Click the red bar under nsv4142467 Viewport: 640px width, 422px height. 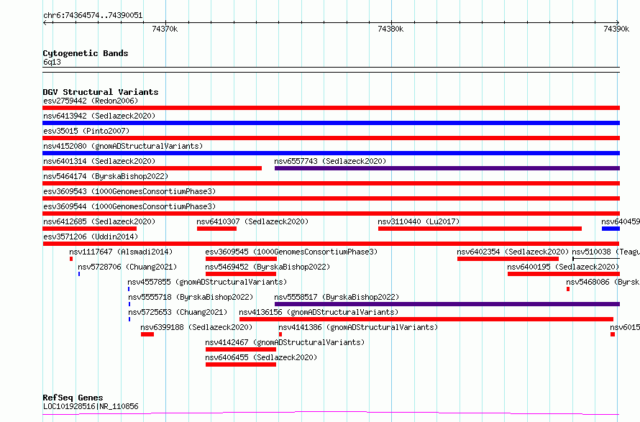tap(241, 349)
